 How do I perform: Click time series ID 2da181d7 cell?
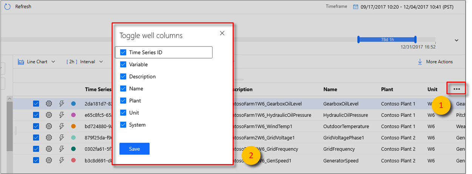pyautogui.click(x=98, y=103)
